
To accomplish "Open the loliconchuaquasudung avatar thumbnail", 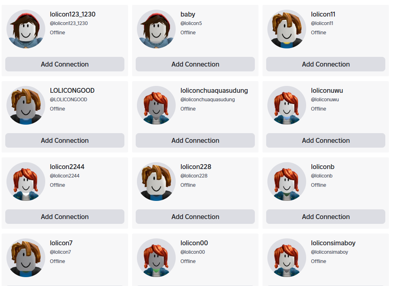I will click(156, 105).
